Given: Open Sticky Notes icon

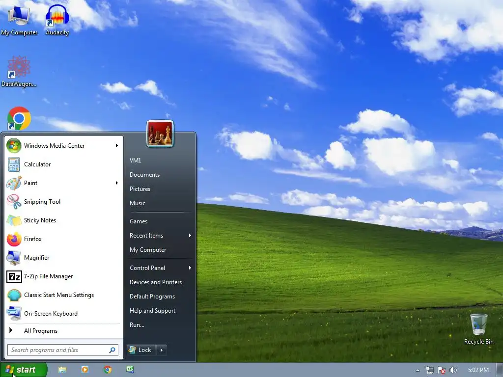Looking at the screenshot, I should [14, 220].
